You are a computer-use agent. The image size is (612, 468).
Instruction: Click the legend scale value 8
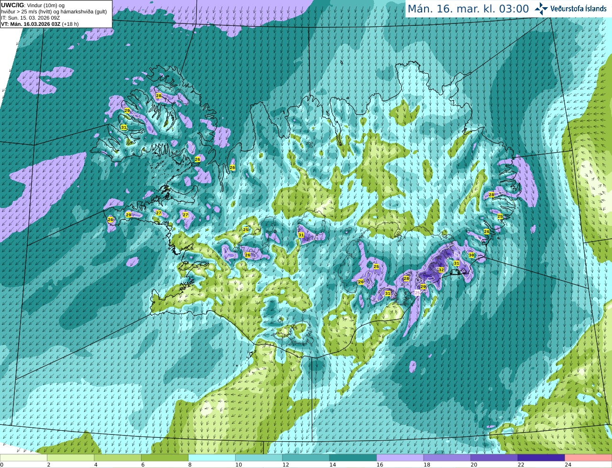(190, 465)
